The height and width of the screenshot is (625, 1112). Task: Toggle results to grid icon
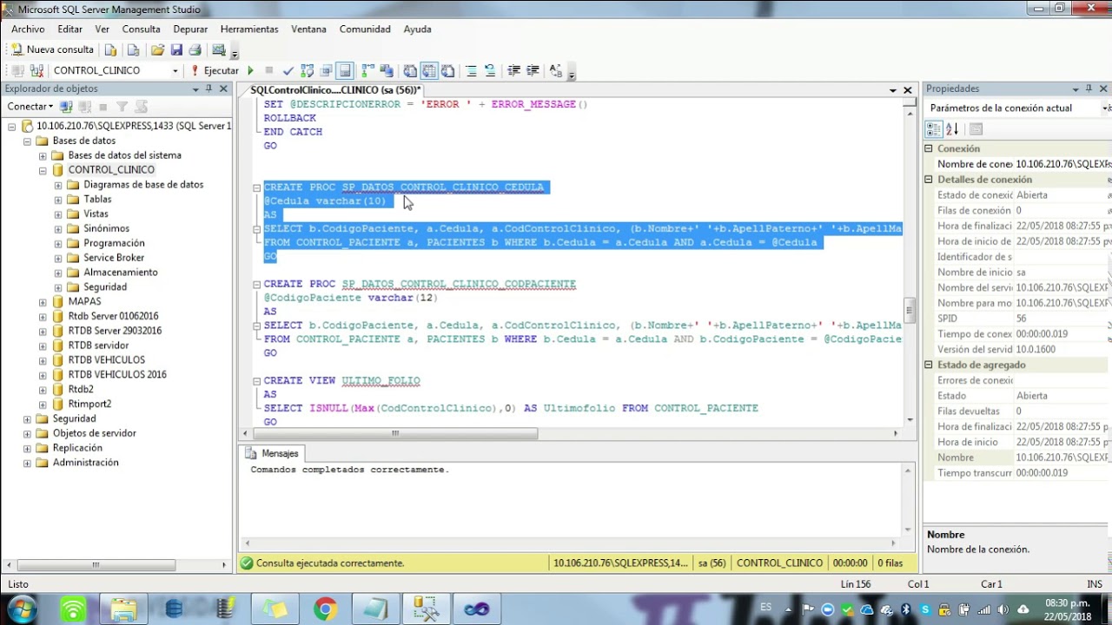(429, 70)
